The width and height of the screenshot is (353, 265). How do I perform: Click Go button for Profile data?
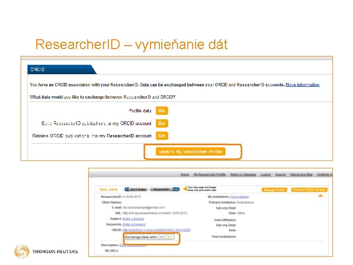click(162, 110)
